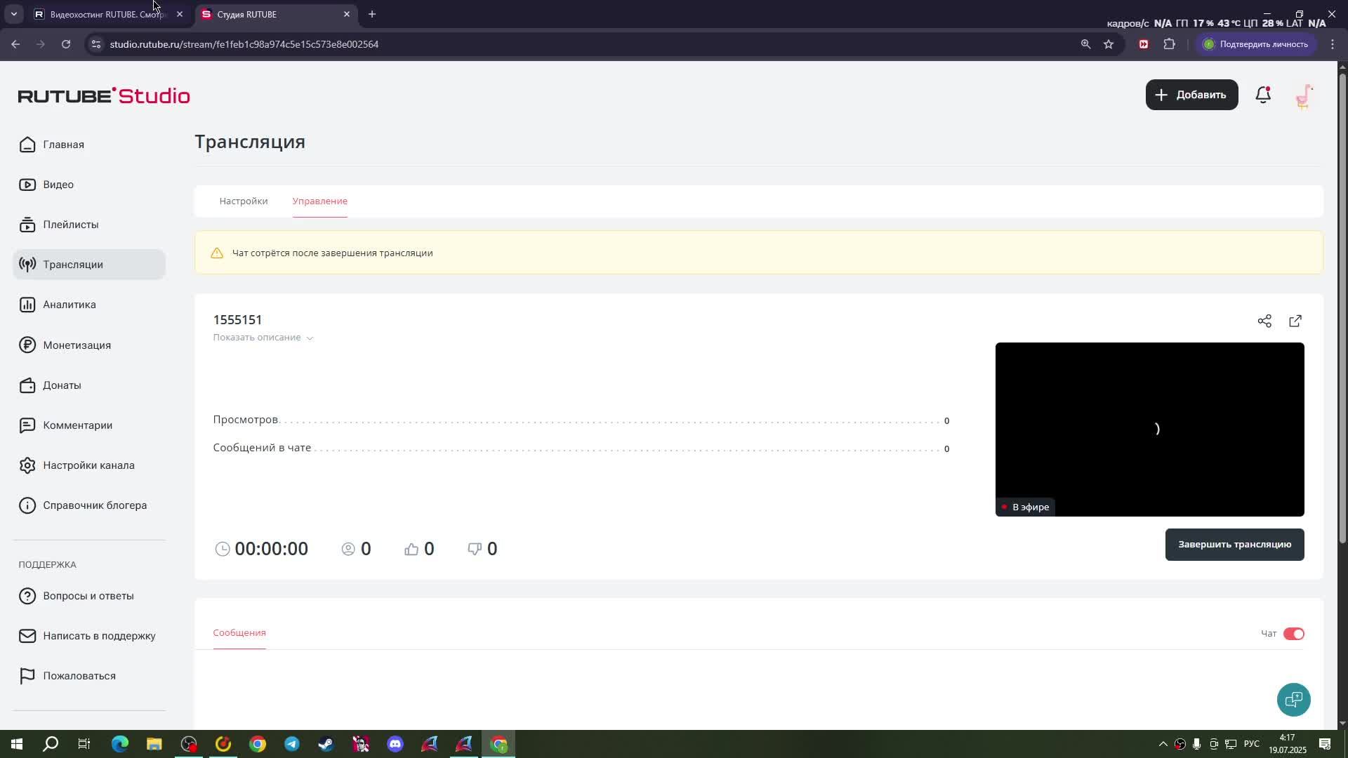This screenshot has height=758, width=1348.
Task: Open the tab search dropdown arrow
Action: click(13, 14)
